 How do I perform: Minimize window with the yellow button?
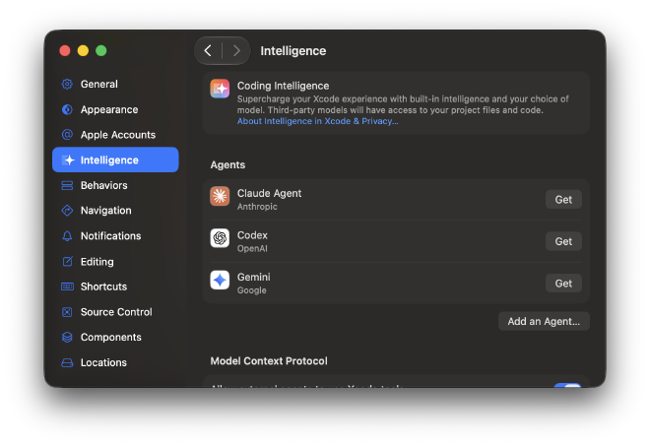(x=83, y=50)
